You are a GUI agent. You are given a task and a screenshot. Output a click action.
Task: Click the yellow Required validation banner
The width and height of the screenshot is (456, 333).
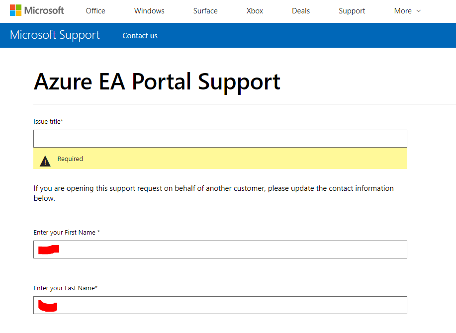pyautogui.click(x=220, y=159)
